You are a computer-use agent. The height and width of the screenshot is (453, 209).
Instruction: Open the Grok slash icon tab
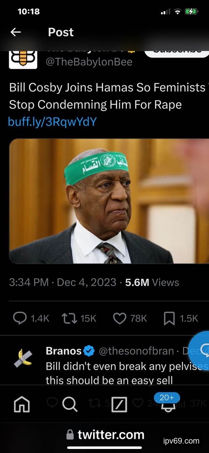click(x=119, y=404)
